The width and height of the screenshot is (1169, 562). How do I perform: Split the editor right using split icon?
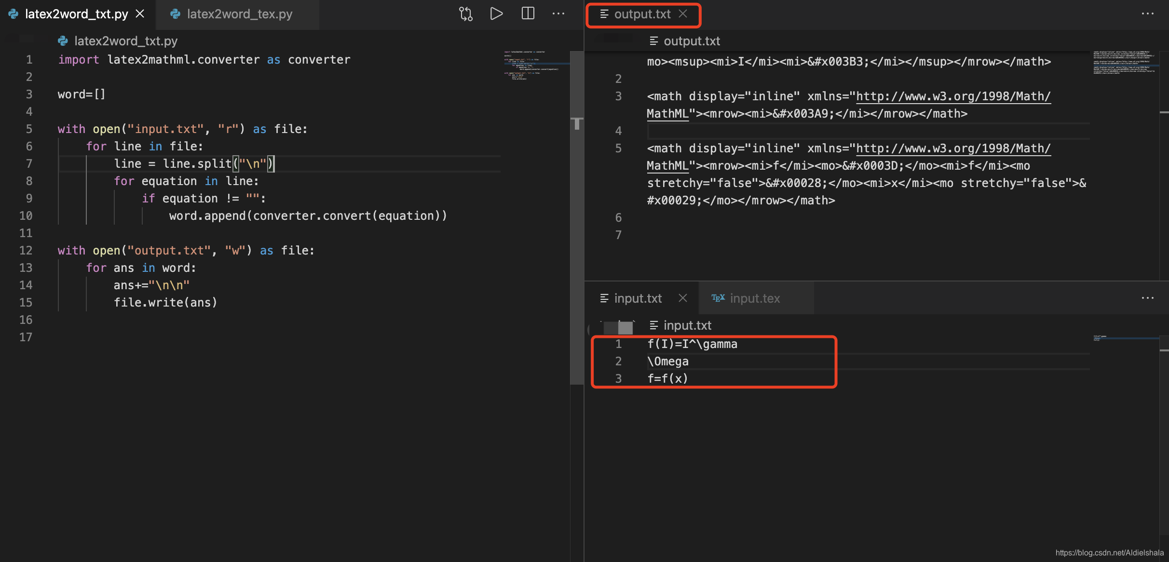(x=528, y=13)
